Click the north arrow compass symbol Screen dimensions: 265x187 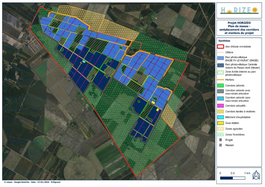pos(256,175)
